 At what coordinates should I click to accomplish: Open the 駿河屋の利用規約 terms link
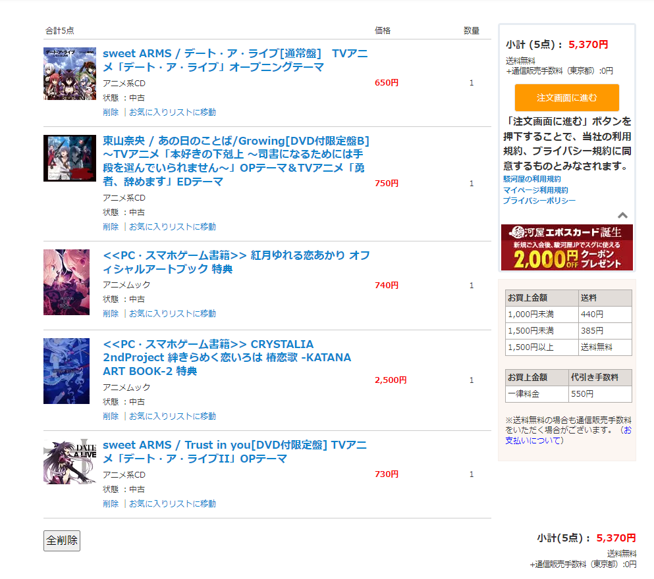tap(532, 179)
